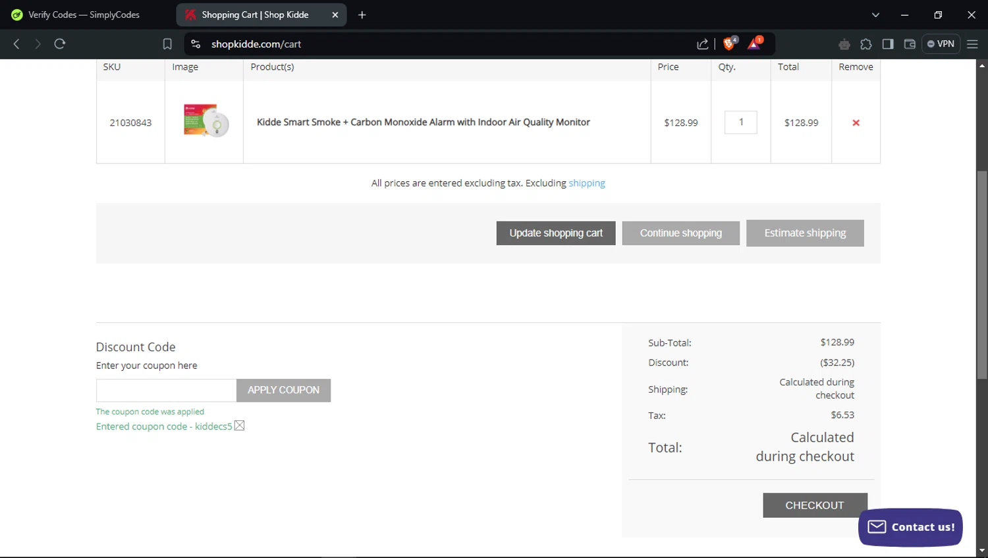Screen dimensions: 988x558
Task: Remove the Kidde alarm with red X
Action: point(856,123)
